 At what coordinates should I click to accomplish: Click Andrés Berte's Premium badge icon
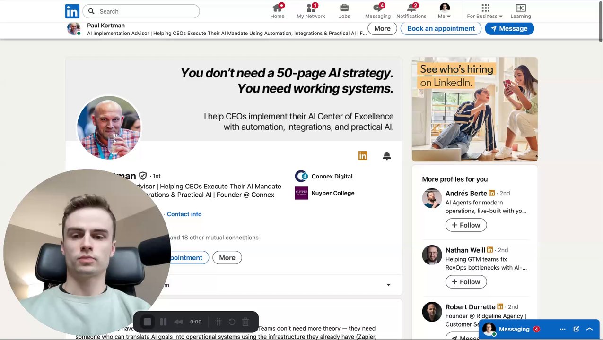point(492,193)
